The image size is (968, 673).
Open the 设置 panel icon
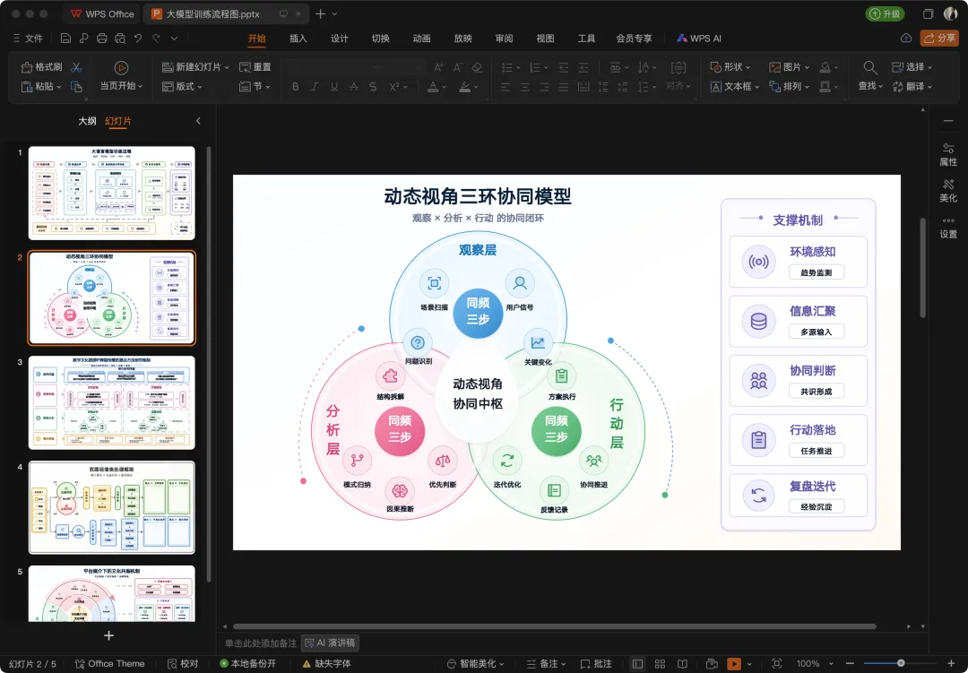(x=948, y=228)
